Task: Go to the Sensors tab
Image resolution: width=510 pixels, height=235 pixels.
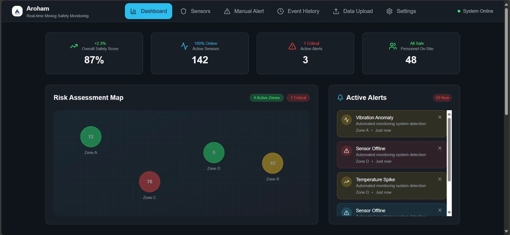Action: click(195, 11)
